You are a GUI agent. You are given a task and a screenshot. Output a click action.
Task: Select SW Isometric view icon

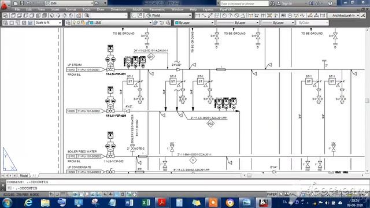point(52,16)
